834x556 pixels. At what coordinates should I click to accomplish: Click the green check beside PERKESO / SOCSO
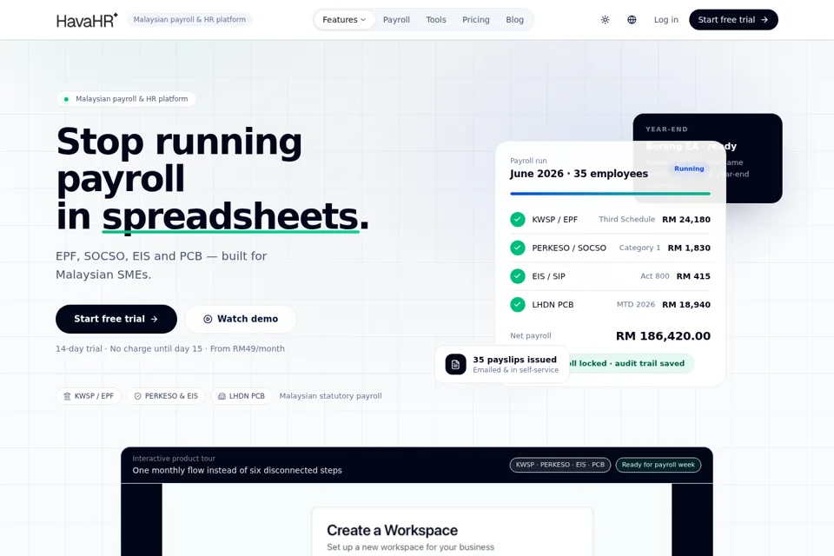point(518,248)
